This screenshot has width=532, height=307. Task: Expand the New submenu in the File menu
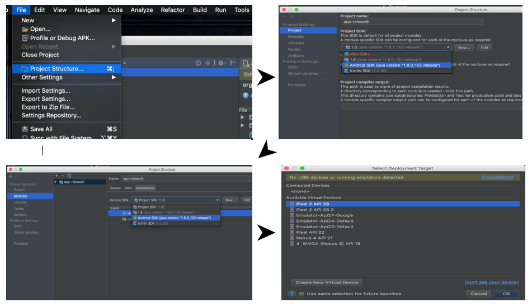pos(114,20)
